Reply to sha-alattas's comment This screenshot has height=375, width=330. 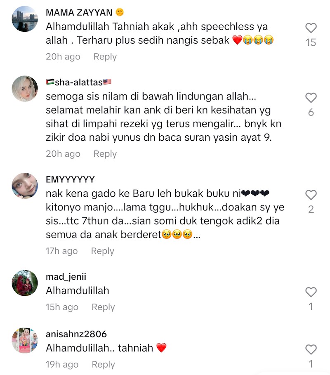coord(105,154)
